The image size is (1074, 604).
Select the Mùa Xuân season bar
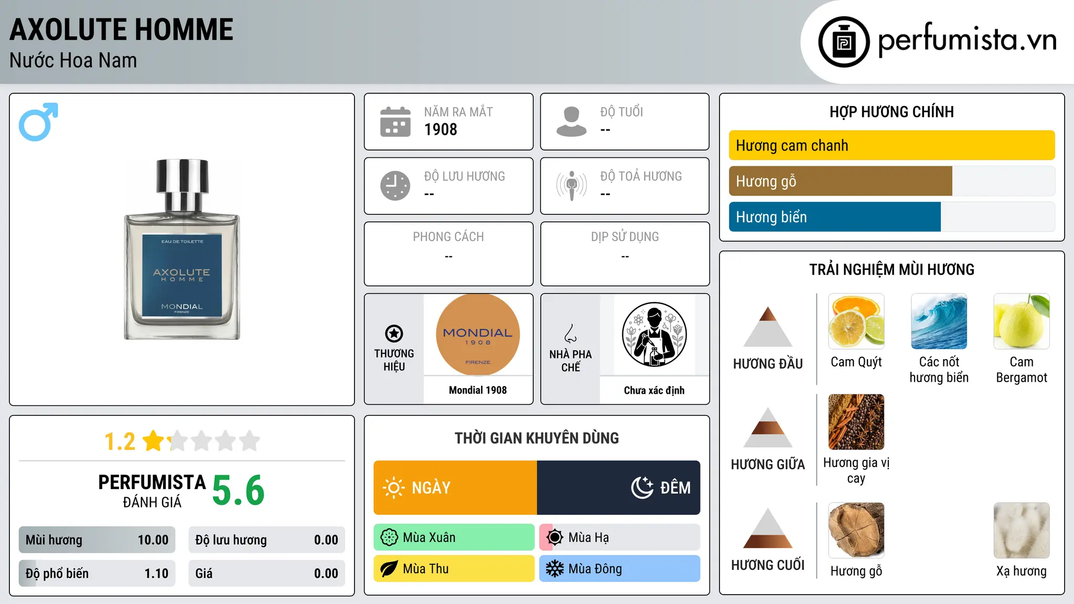(454, 537)
